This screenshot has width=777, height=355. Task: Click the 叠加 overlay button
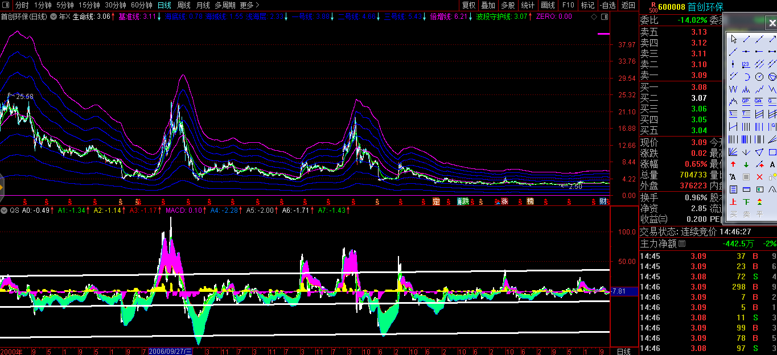pyautogui.click(x=488, y=5)
